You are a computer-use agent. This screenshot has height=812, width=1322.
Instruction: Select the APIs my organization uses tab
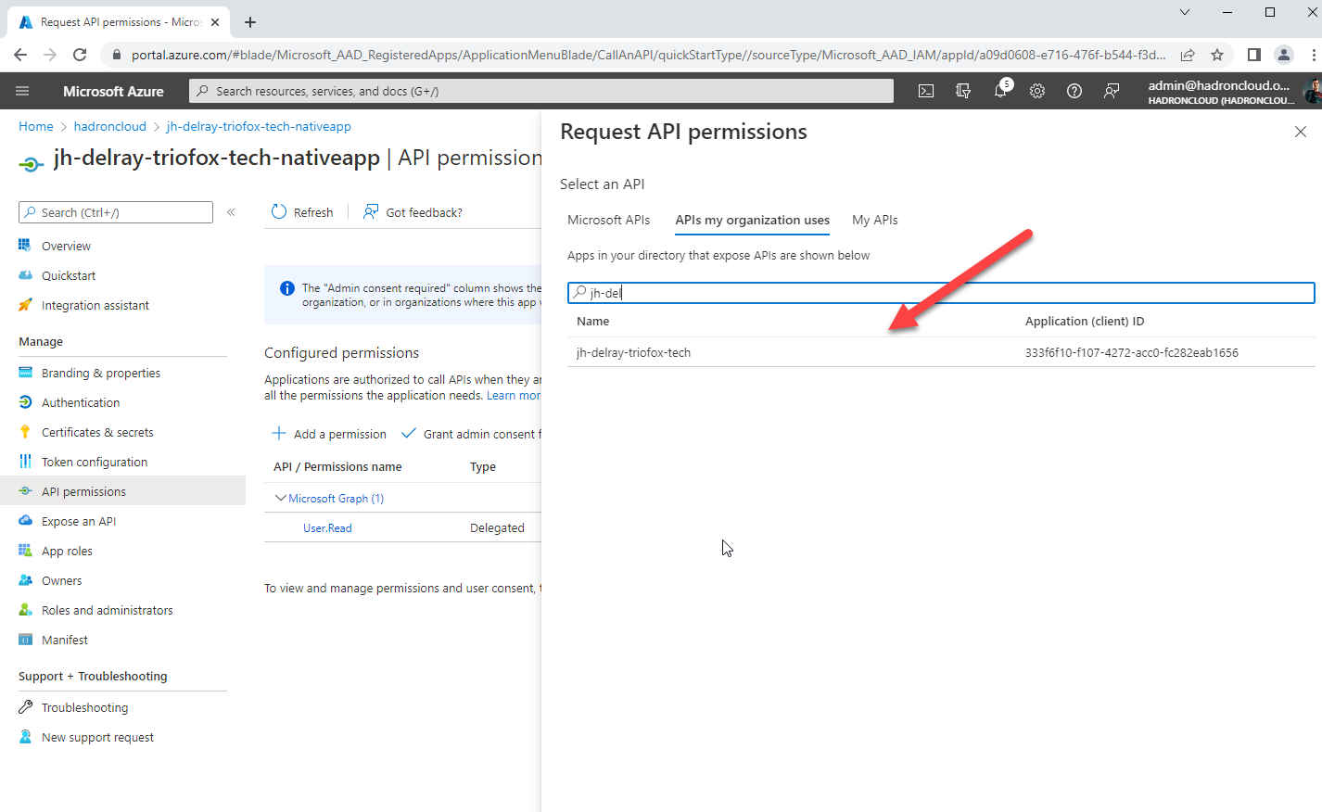753,220
